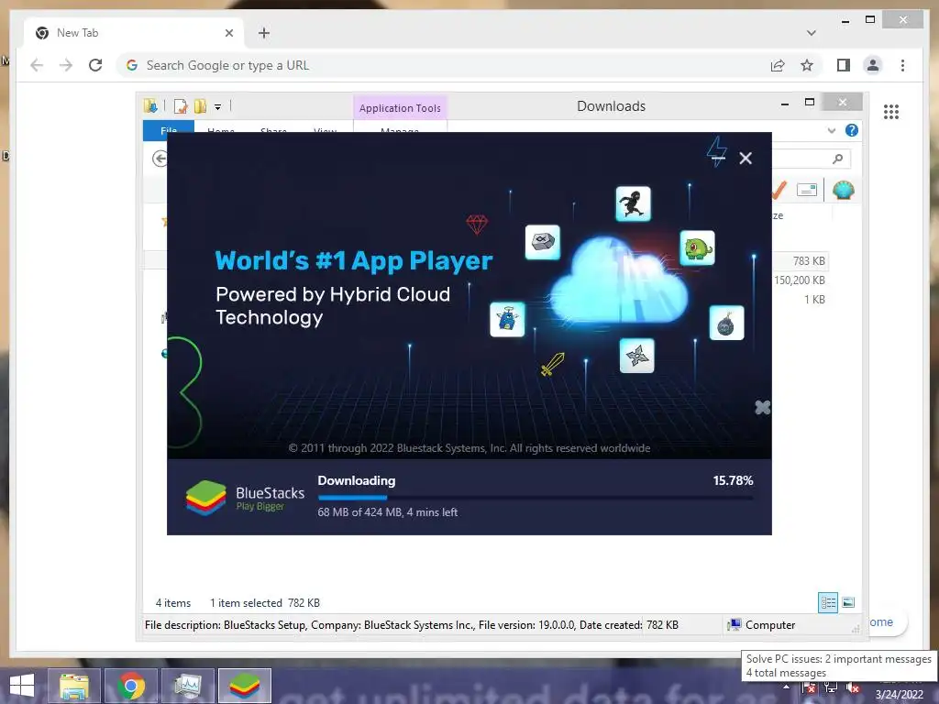Screen dimensions: 939x704
Task: Click the shuriken game tile icon
Action: tap(636, 356)
